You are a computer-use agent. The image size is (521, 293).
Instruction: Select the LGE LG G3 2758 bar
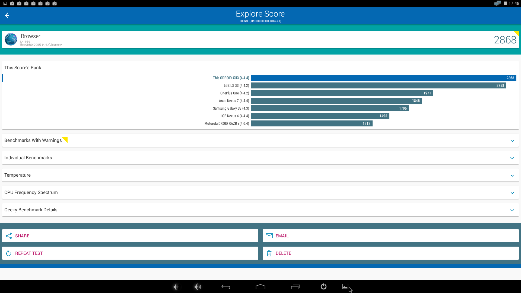(379, 85)
